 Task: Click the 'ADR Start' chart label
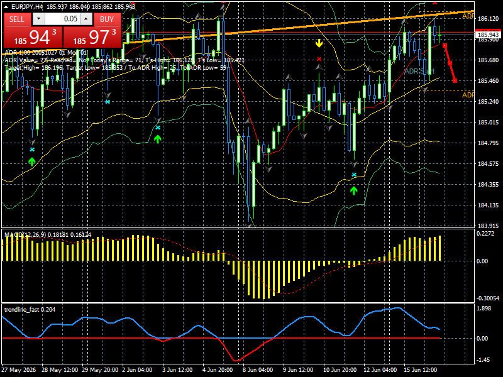tap(419, 71)
